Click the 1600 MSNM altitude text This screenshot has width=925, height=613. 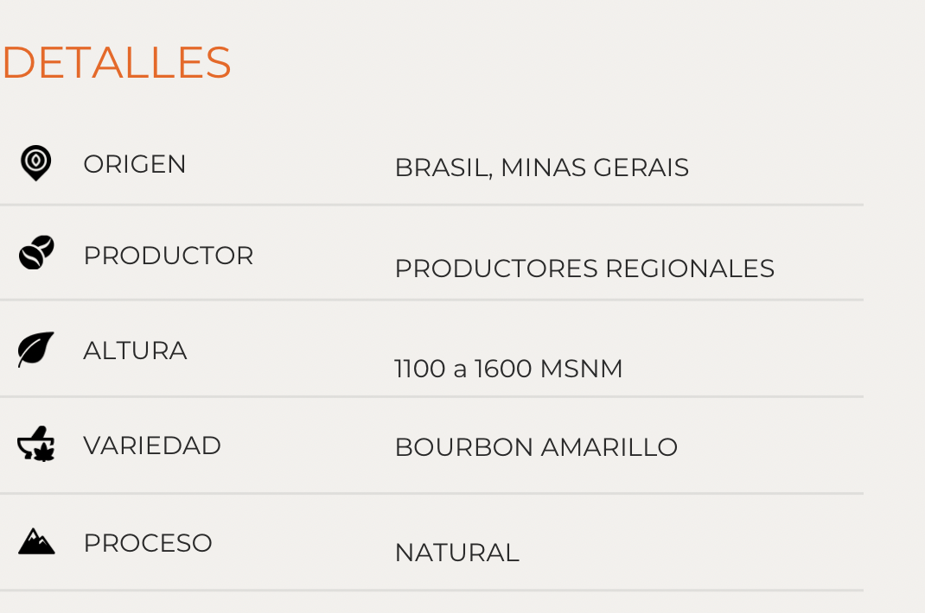549,370
